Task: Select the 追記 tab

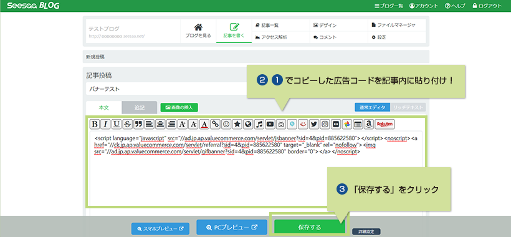Action: point(139,107)
